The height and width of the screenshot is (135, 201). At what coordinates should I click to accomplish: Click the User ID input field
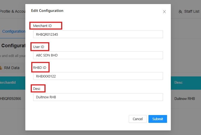pyautogui.click(x=98, y=55)
